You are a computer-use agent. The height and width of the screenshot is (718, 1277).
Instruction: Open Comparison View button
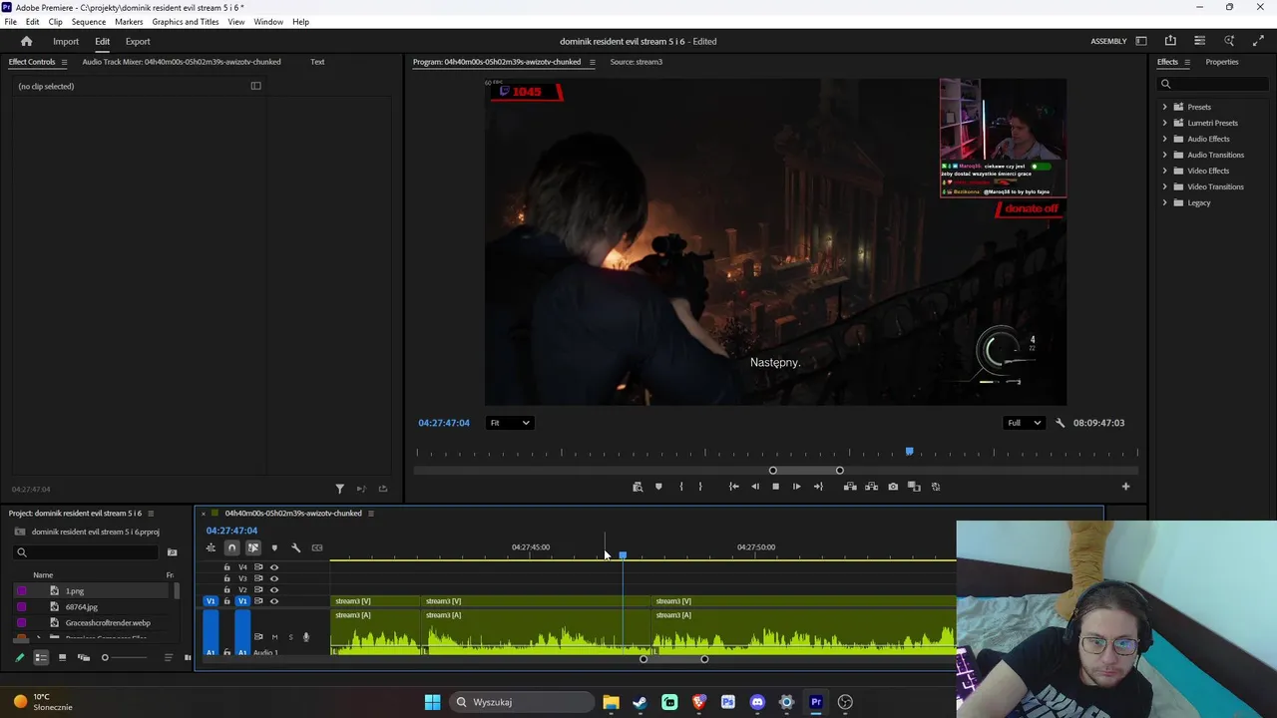tap(914, 487)
